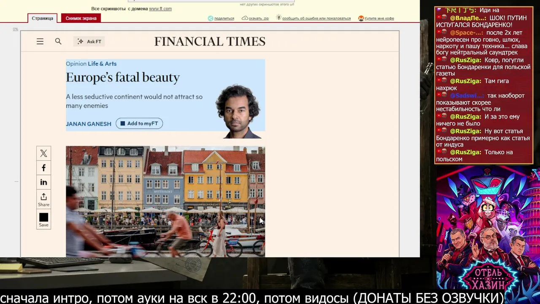
Task: Click the bottom ticker text about интро
Action: coord(252,297)
